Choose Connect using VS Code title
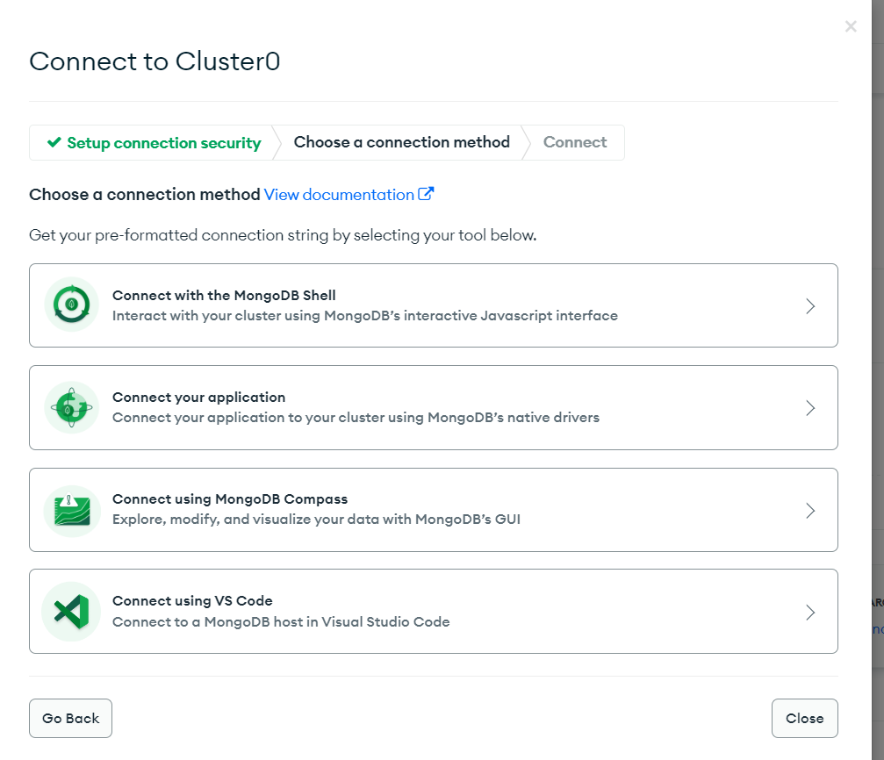 click(192, 601)
